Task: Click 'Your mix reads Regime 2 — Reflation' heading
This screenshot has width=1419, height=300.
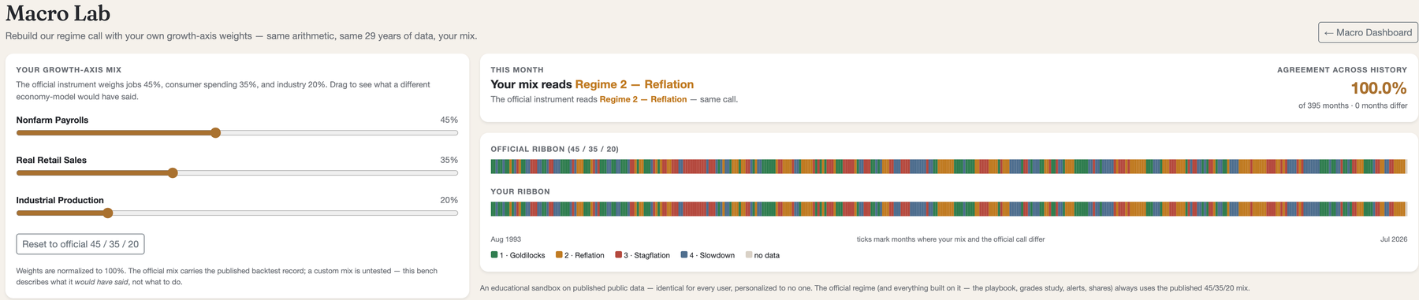Action: point(592,84)
